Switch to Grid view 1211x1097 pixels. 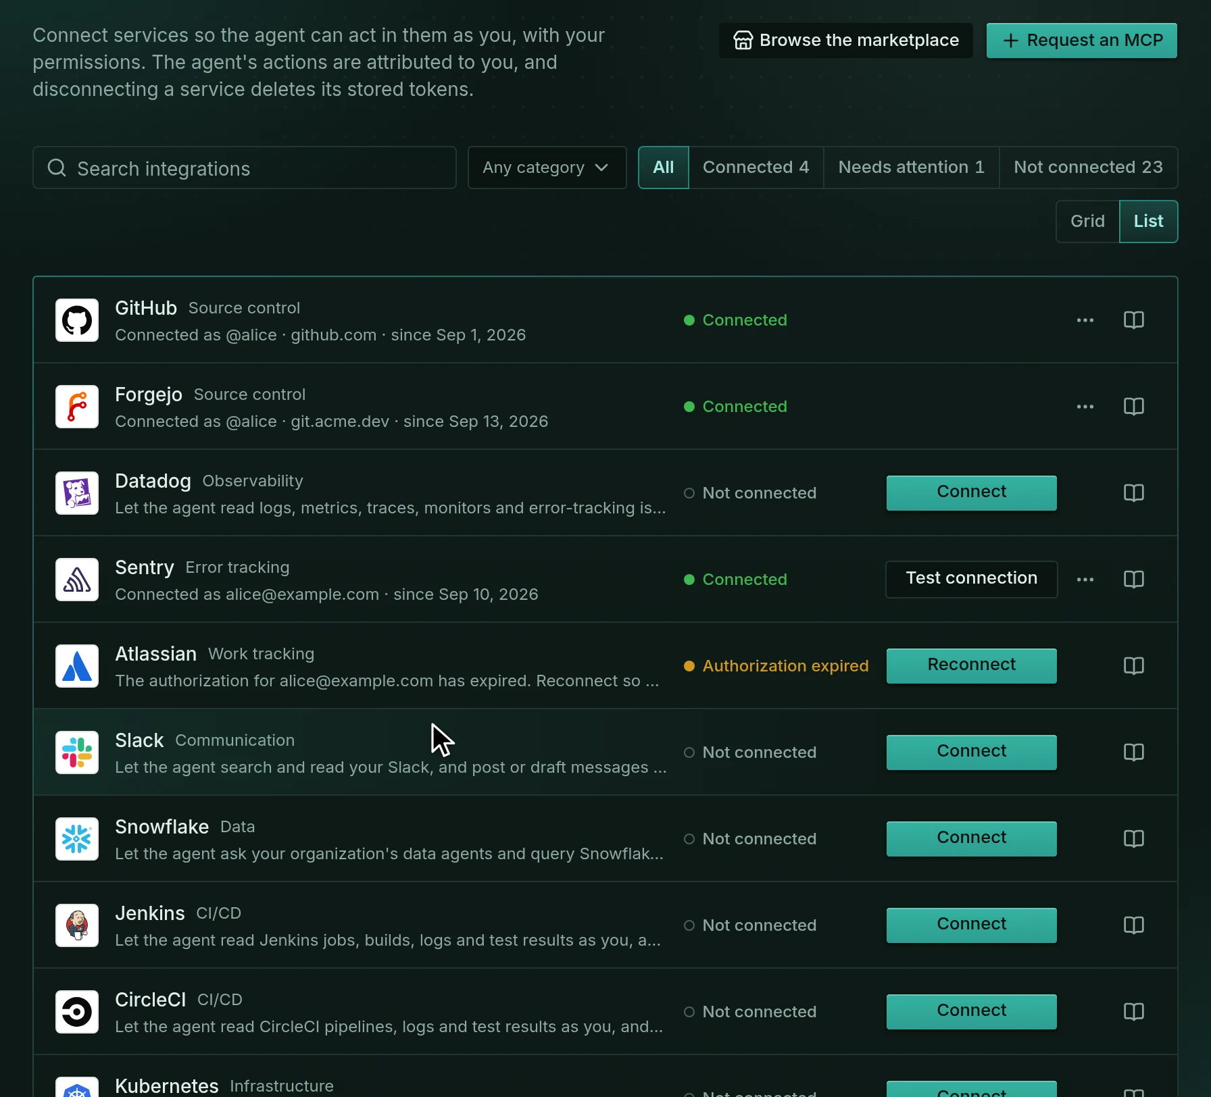(1087, 222)
